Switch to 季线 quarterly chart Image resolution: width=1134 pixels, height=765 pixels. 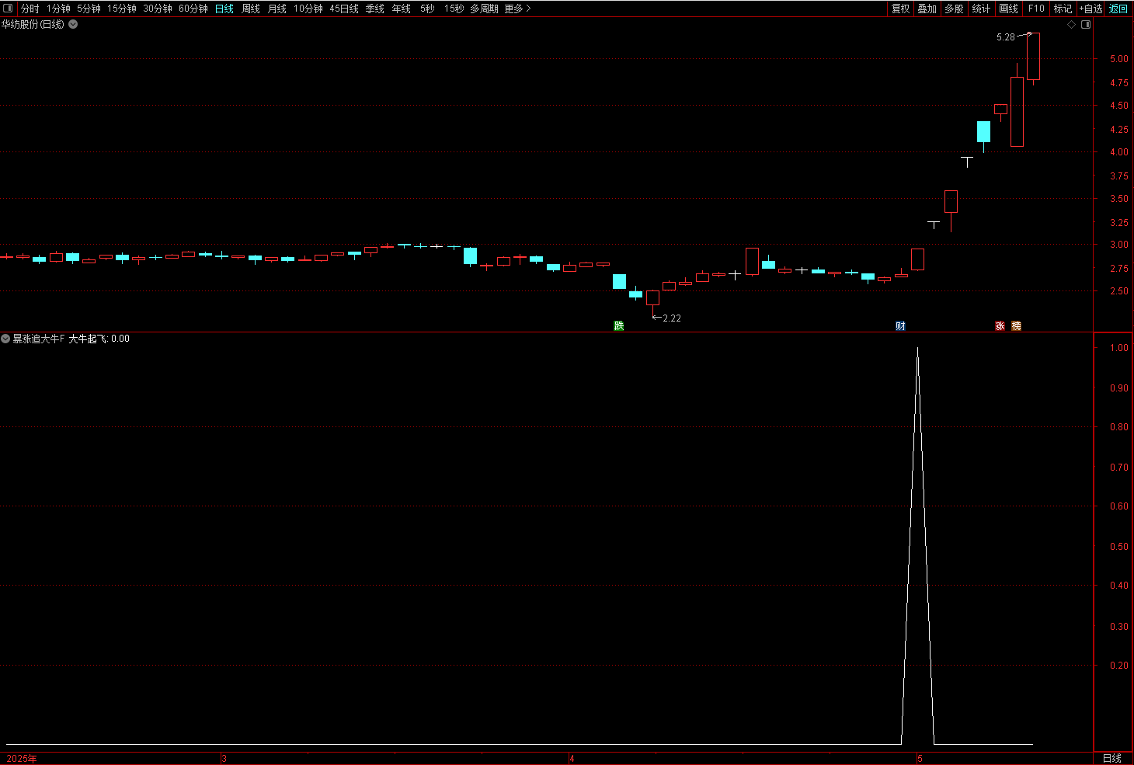tap(375, 9)
